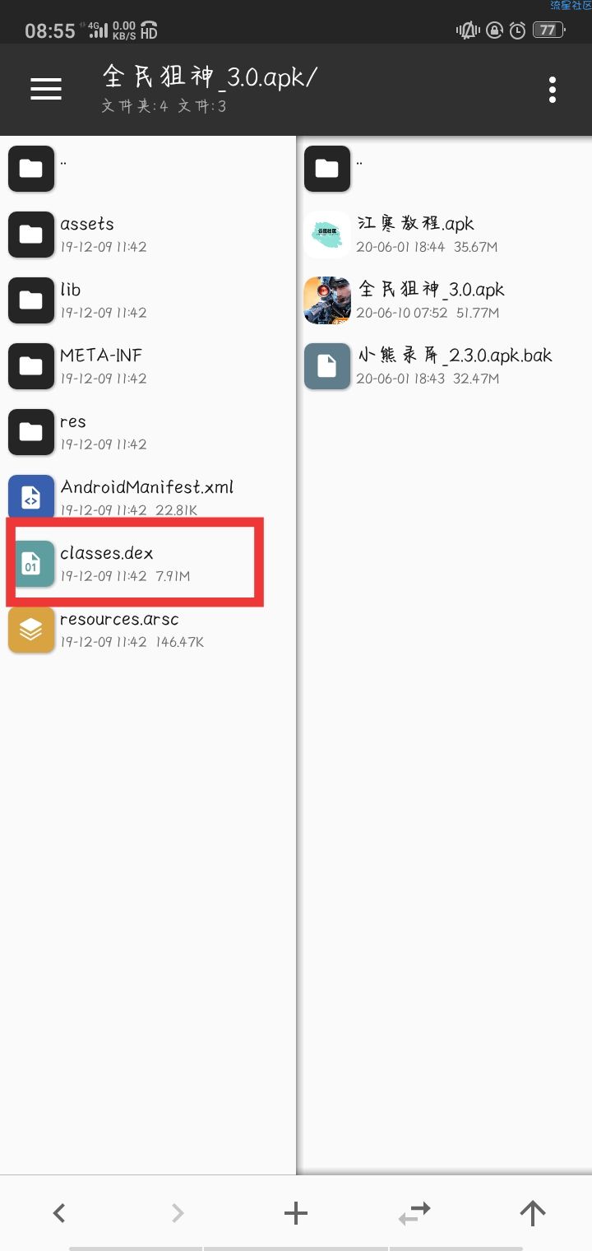Select the 全民狙神_3.0.apk game thumbnail
Screen dimensions: 592x1251
[x=327, y=300]
